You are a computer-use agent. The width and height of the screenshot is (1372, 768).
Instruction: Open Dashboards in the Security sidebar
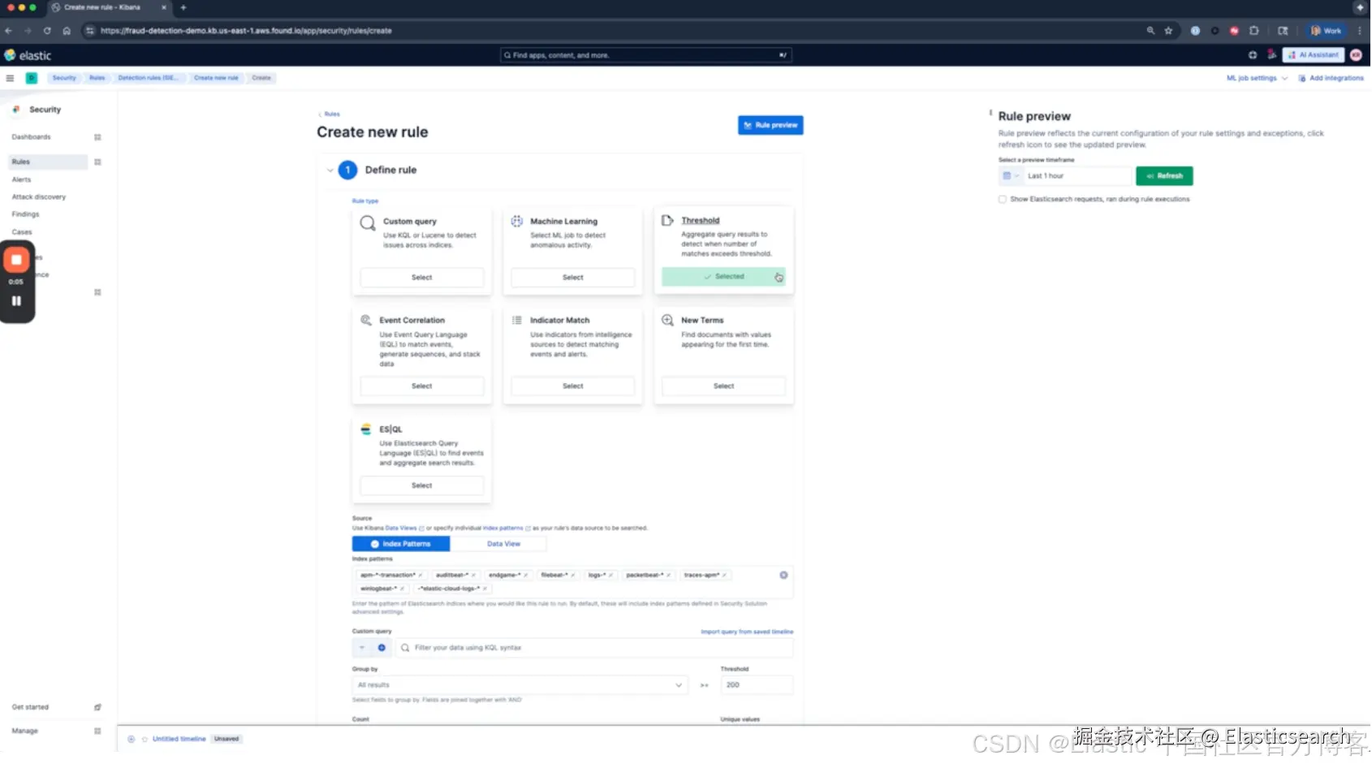(32, 137)
